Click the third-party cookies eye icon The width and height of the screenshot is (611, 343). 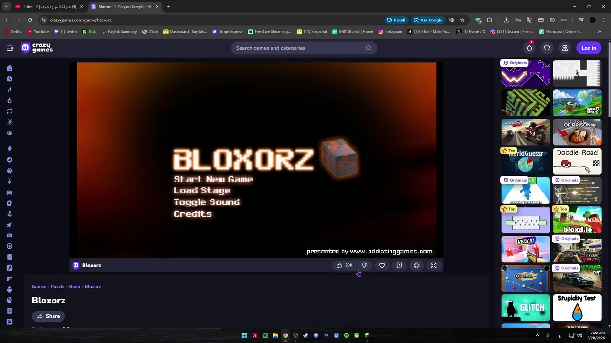pyautogui.click(x=452, y=20)
